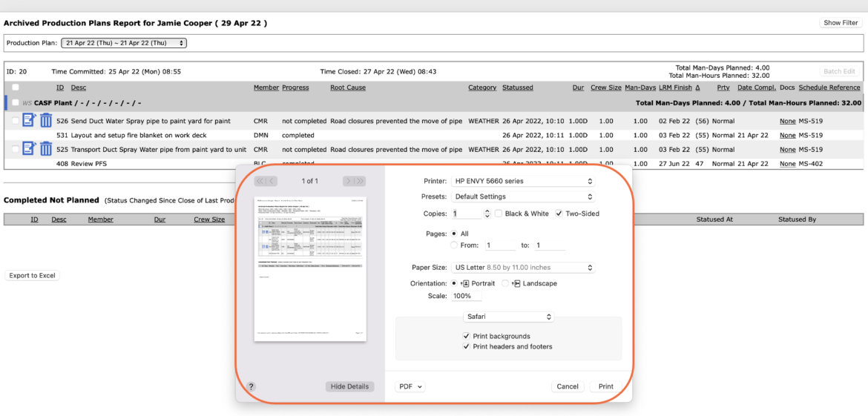The width and height of the screenshot is (868, 416).
Task: Go to first page in print preview
Action: [260, 181]
